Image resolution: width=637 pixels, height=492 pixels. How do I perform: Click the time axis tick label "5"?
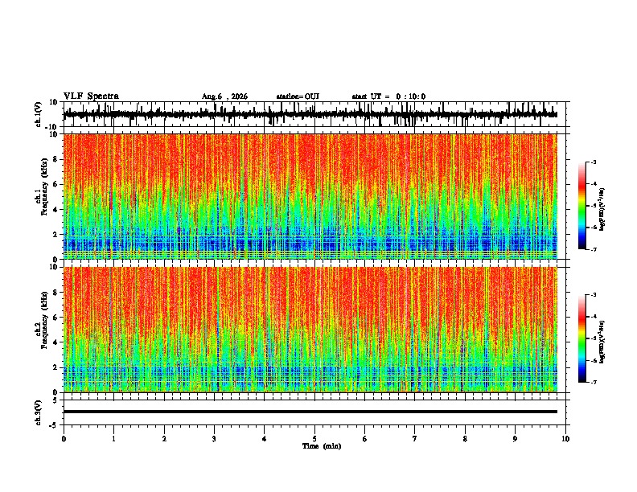[x=314, y=439]
